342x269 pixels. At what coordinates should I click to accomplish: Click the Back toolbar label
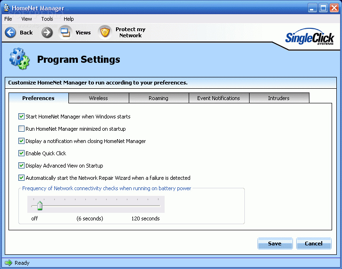pos(26,33)
